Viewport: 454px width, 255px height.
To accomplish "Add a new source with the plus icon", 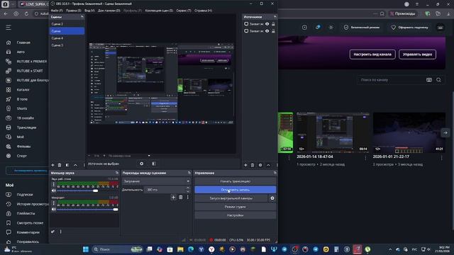I will (245, 165).
